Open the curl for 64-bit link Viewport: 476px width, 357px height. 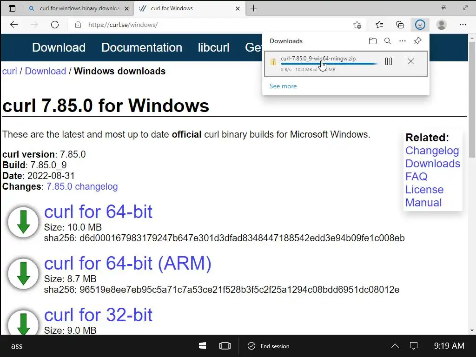click(98, 212)
